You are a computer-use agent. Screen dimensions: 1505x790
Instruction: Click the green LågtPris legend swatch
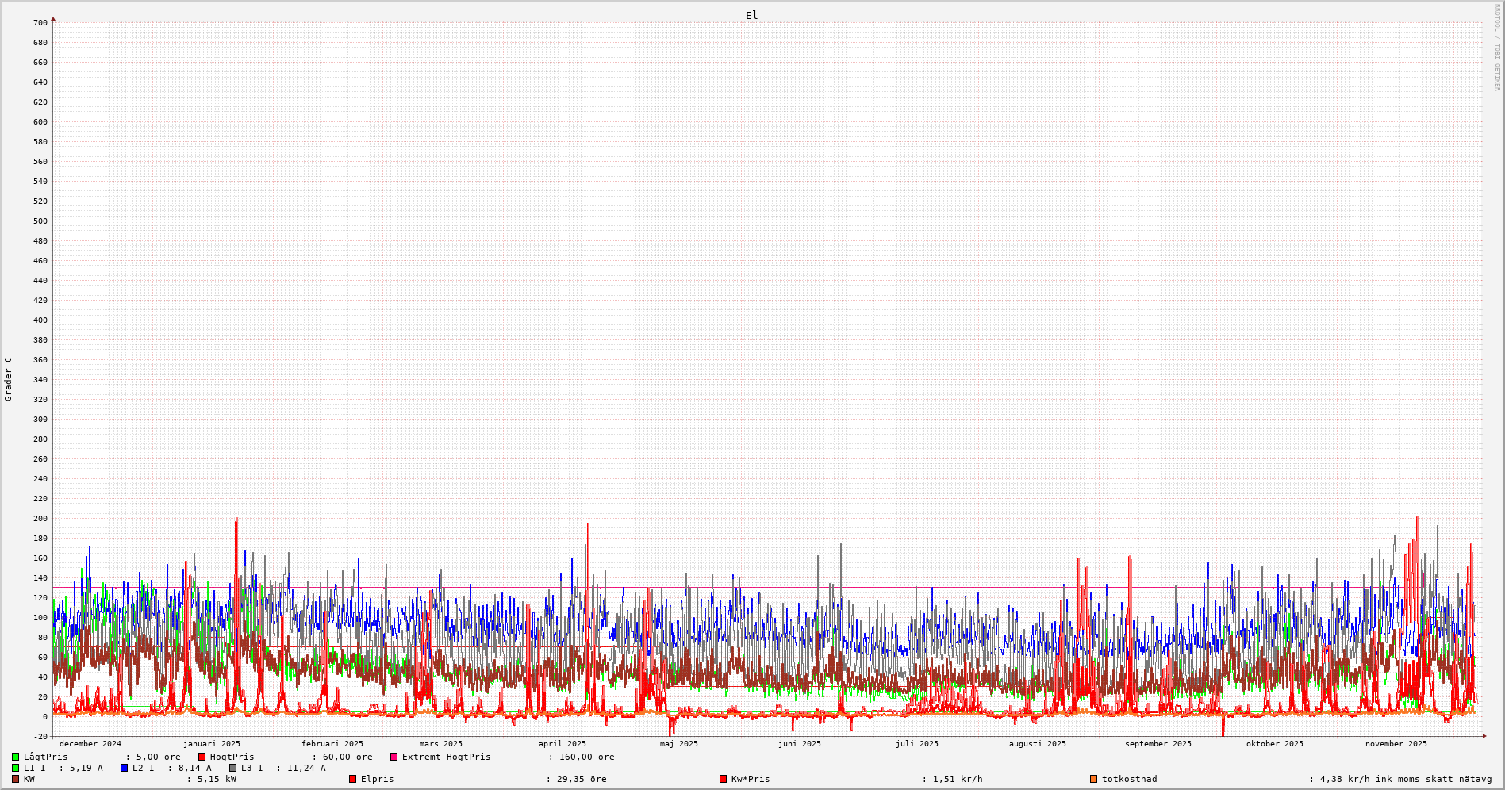(15, 757)
